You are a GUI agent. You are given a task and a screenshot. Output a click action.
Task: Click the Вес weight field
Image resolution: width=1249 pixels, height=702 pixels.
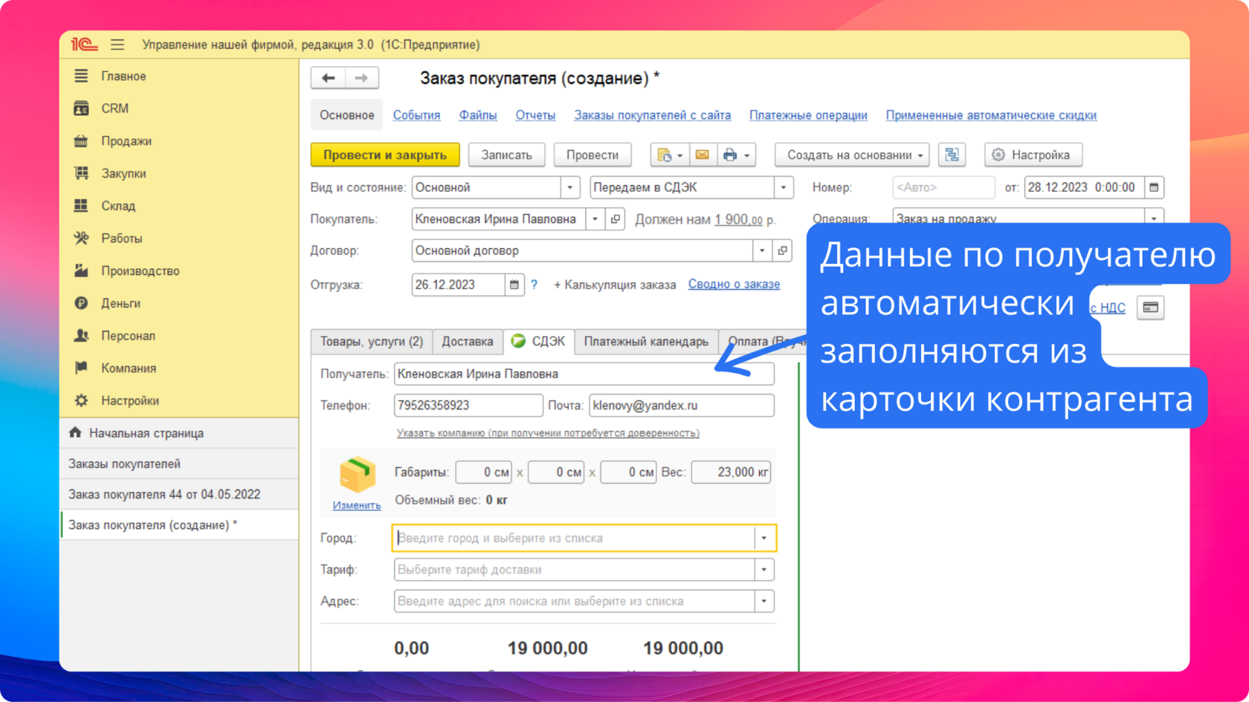[731, 472]
